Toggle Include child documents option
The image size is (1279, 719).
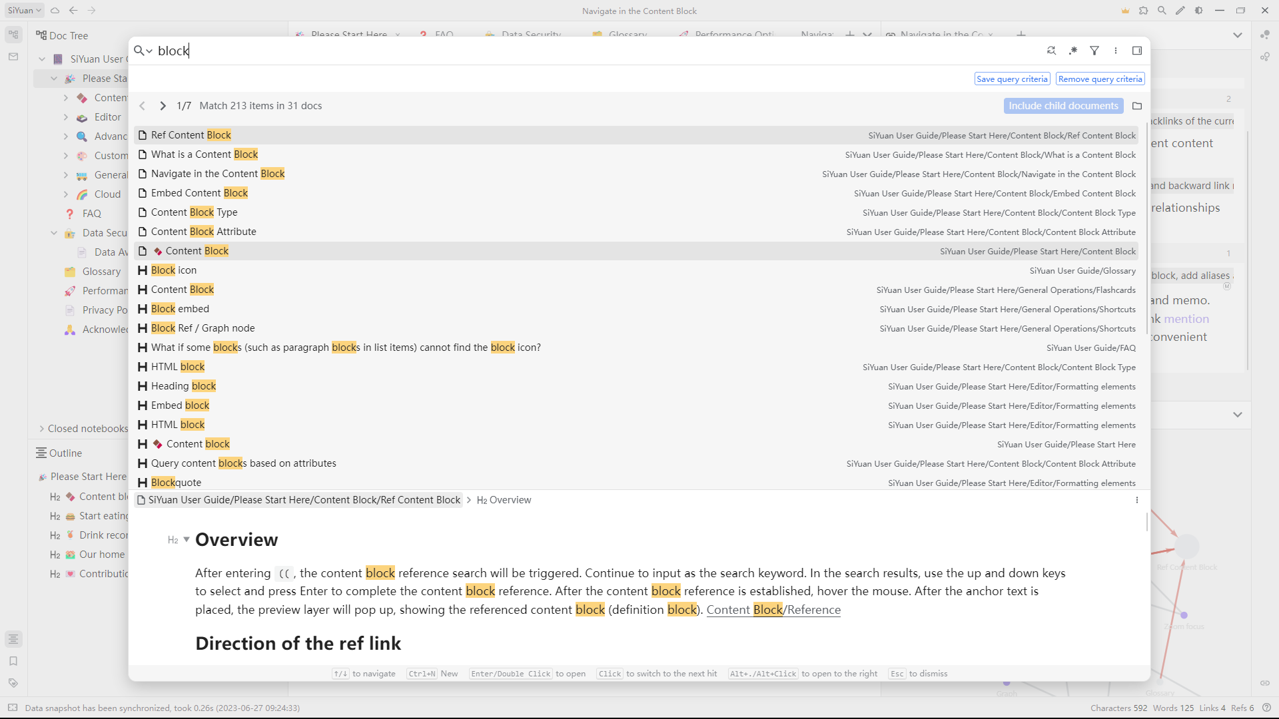coord(1064,105)
